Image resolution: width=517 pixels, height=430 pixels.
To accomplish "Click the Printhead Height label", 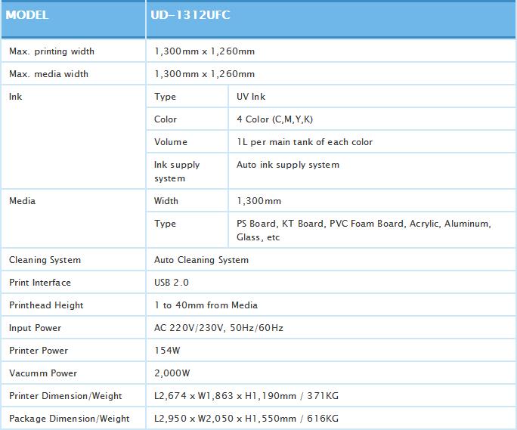I will pos(46,305).
